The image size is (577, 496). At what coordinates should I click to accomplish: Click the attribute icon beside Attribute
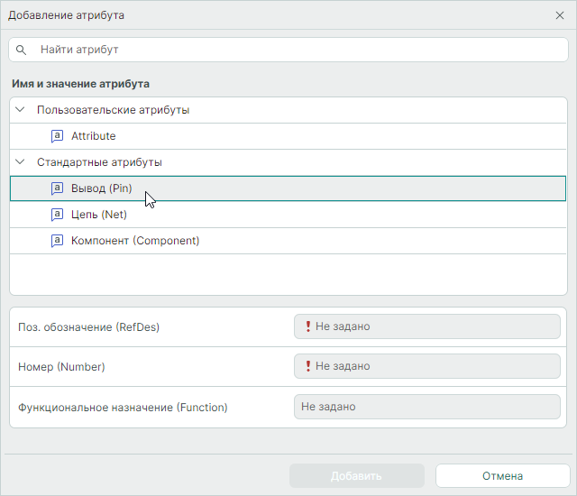click(57, 136)
